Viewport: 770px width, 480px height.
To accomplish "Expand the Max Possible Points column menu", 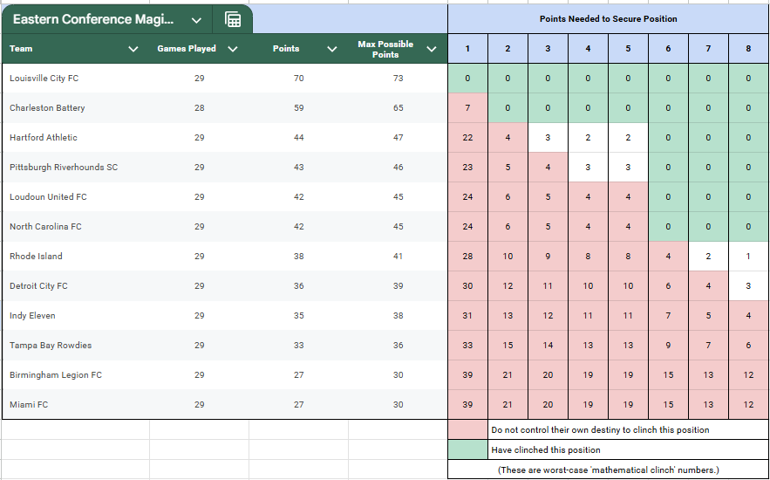I will (x=431, y=49).
